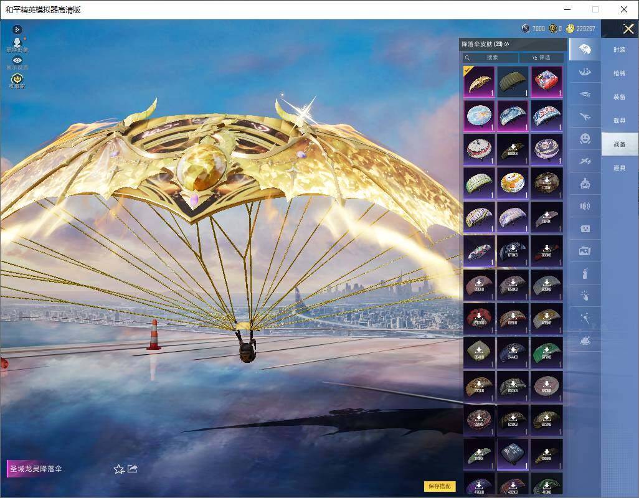The image size is (639, 498).
Task: Open the magic wand effects category
Action: 585,318
